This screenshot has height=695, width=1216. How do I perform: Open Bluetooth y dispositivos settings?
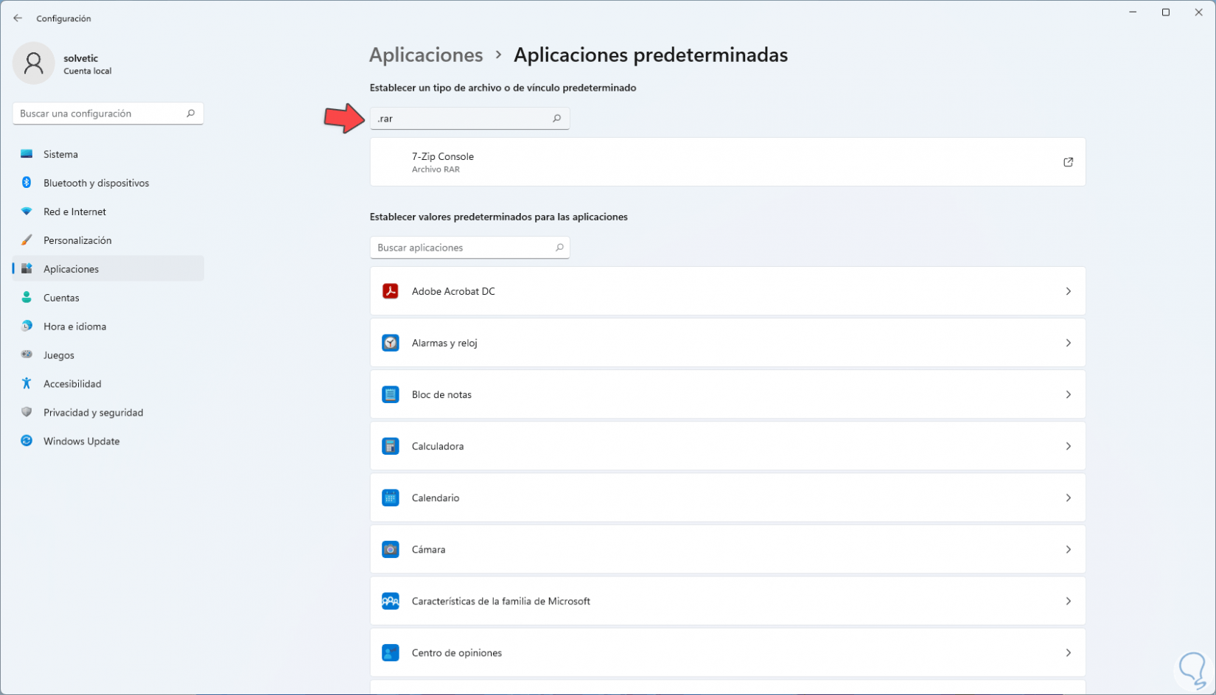(x=96, y=183)
